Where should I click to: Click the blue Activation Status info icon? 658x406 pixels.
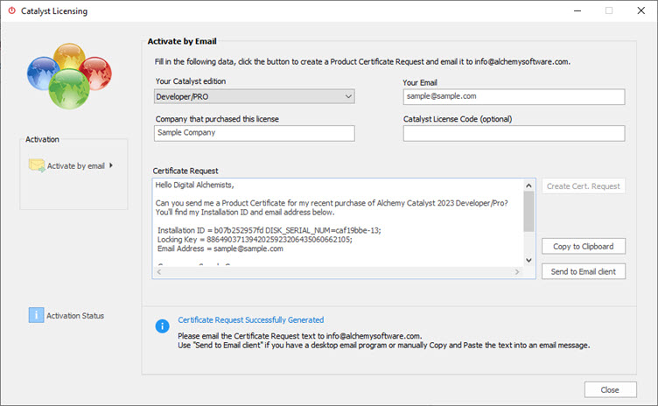35,315
